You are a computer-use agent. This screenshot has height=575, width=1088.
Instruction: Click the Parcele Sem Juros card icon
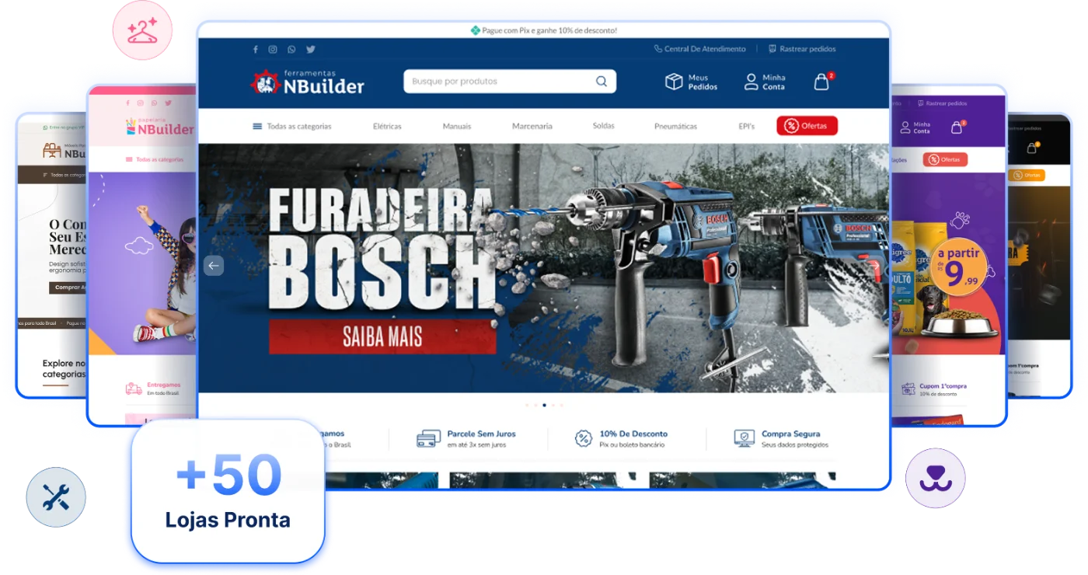[x=428, y=439]
